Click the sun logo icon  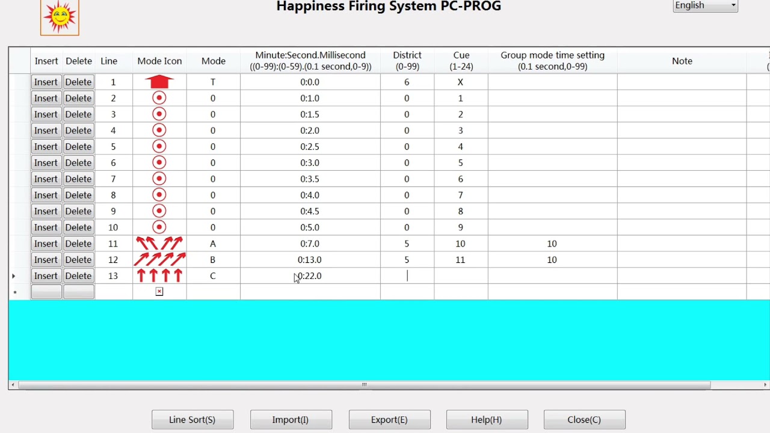(x=60, y=17)
